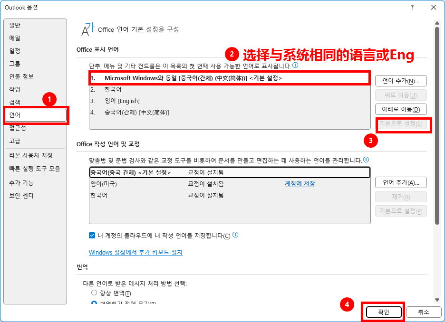Screen dimensions: 445x322
Task: Click info icon beside display language description
Action: point(295,65)
